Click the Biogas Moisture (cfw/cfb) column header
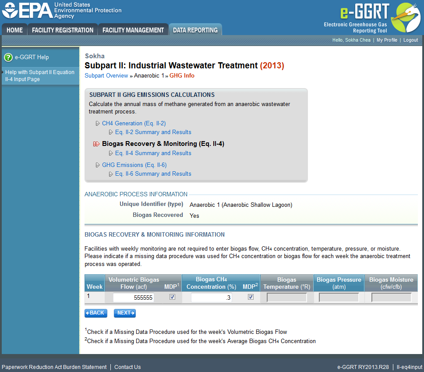This screenshot has width=424, height=372. tap(391, 283)
